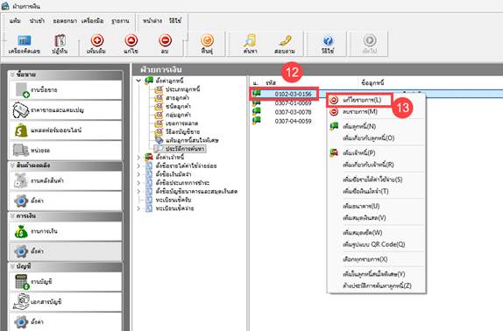Image resolution: width=503 pixels, height=331 pixels.
Task: Choose the (W) add cheque book entry
Action: click(376, 233)
